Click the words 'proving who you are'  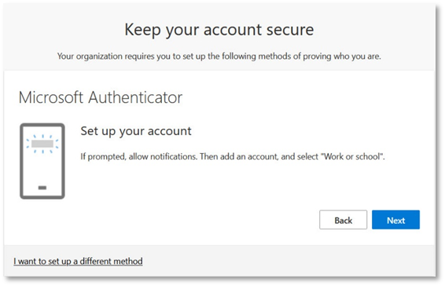[x=342, y=57]
